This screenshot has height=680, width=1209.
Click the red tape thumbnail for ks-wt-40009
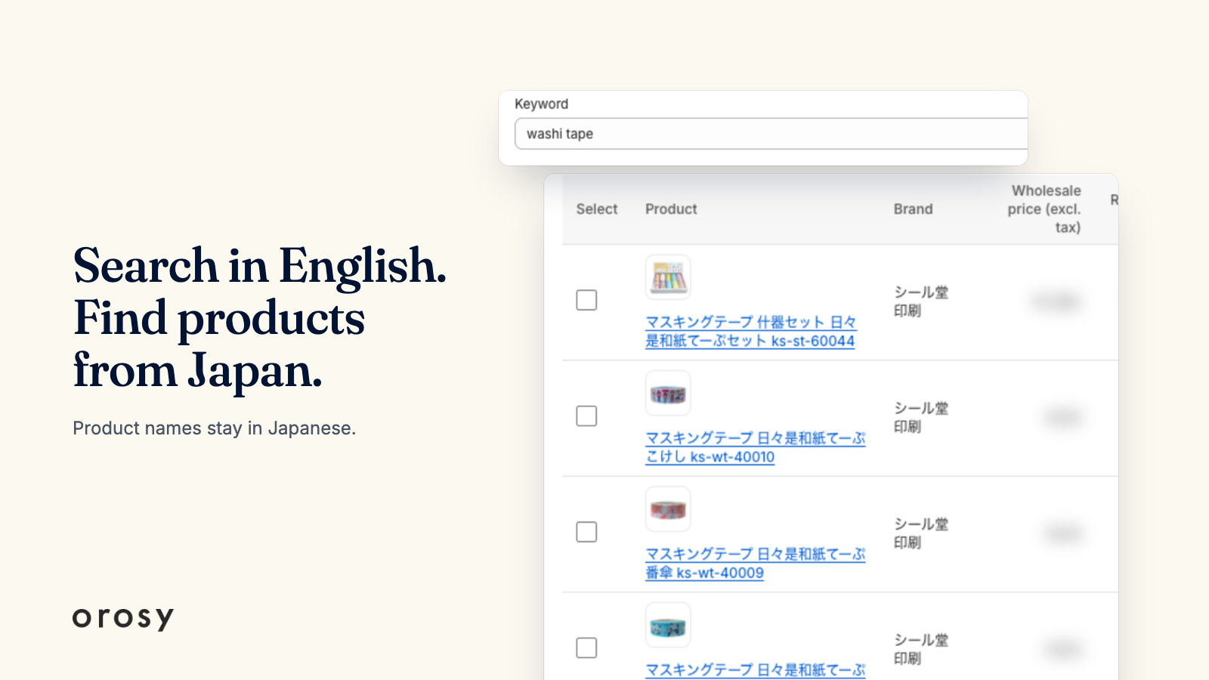(x=668, y=509)
